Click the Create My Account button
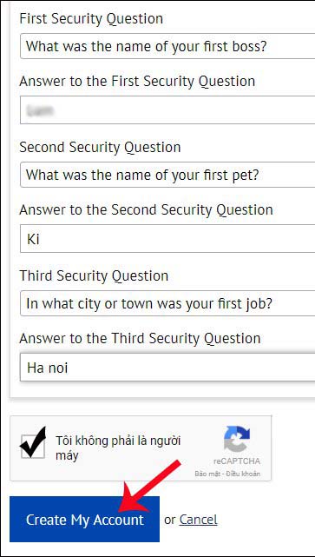Image resolution: width=315 pixels, height=557 pixels. [85, 520]
